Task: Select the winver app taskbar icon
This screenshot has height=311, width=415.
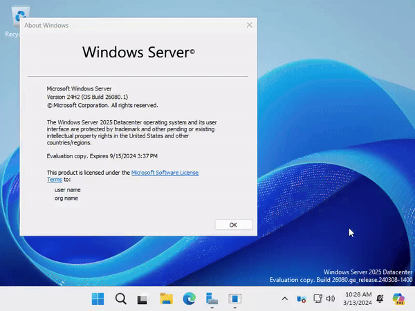Action: point(234,299)
